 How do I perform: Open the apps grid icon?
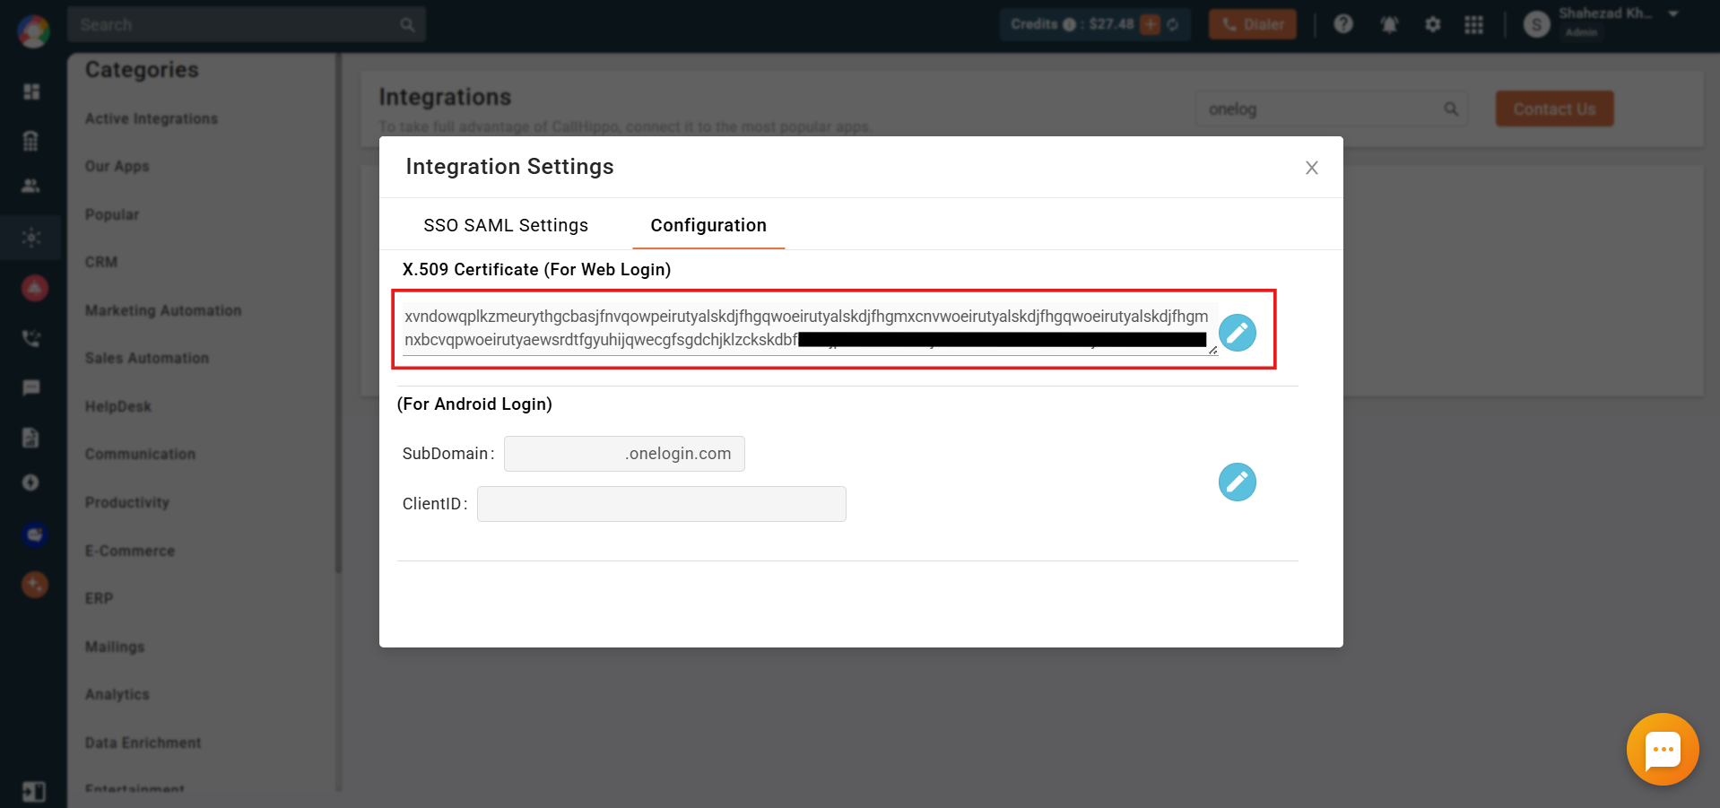point(1474,24)
